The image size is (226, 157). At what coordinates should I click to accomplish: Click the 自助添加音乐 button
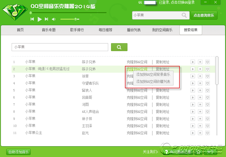(18, 152)
